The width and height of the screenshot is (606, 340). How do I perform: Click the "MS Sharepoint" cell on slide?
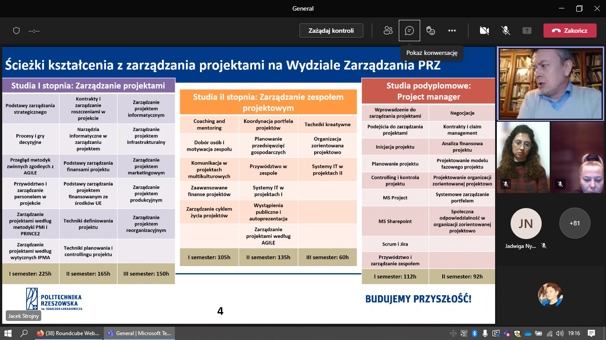point(395,221)
